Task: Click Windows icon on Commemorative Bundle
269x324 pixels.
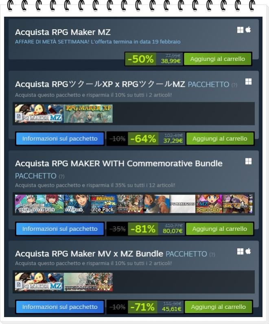Action: 248,161
